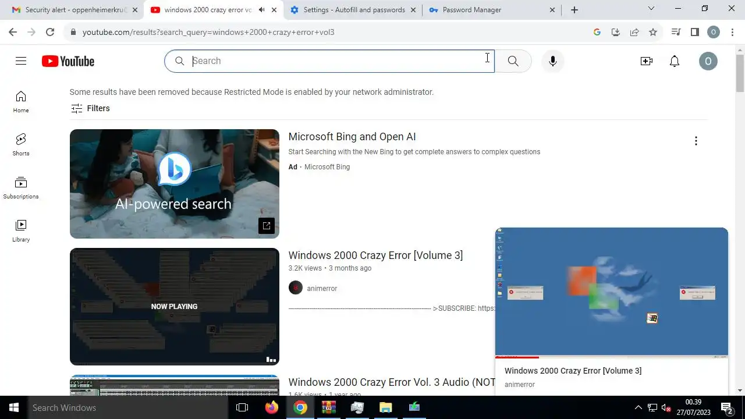745x419 pixels.
Task: Open Windows 2000 Crazy Error Vol. 3 Audio result
Action: (392, 382)
